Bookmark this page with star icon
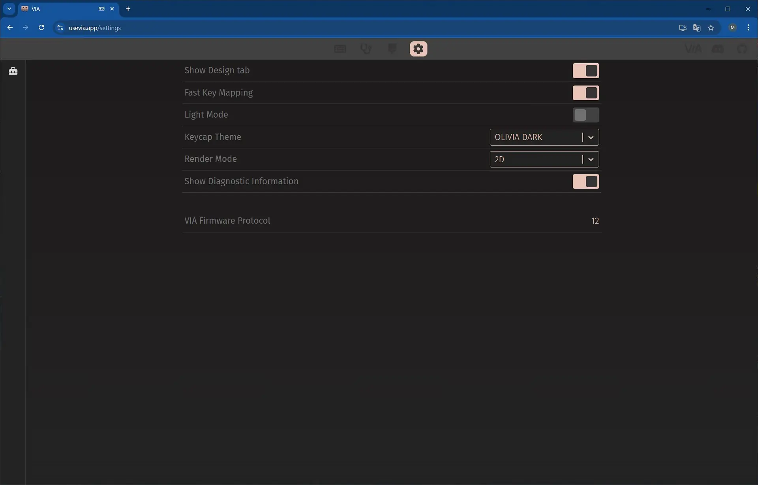The image size is (758, 485). [711, 28]
